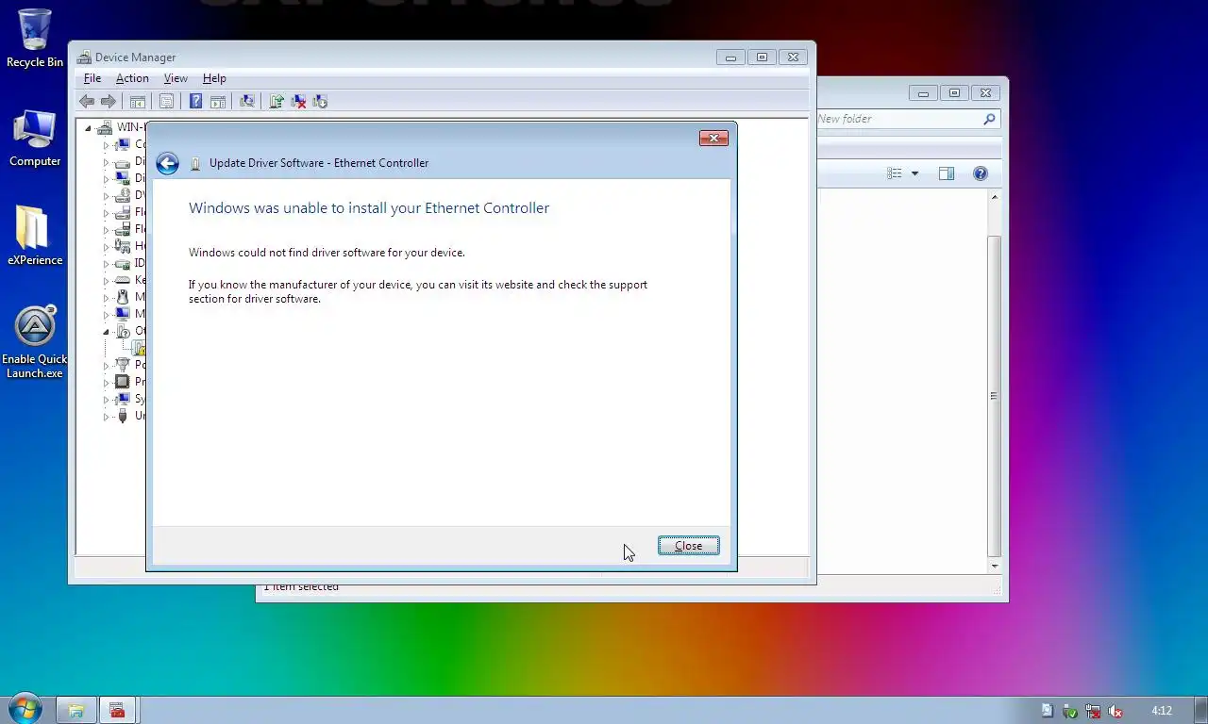Screen dimensions: 1208x724
Task: Toggle the Show/Hide Action Pane toolbar icon
Action: (x=218, y=102)
